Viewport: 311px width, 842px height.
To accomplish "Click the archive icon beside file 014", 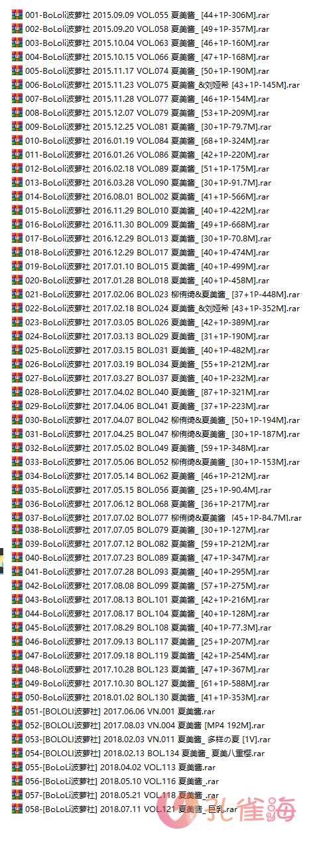I will pyautogui.click(x=17, y=196).
